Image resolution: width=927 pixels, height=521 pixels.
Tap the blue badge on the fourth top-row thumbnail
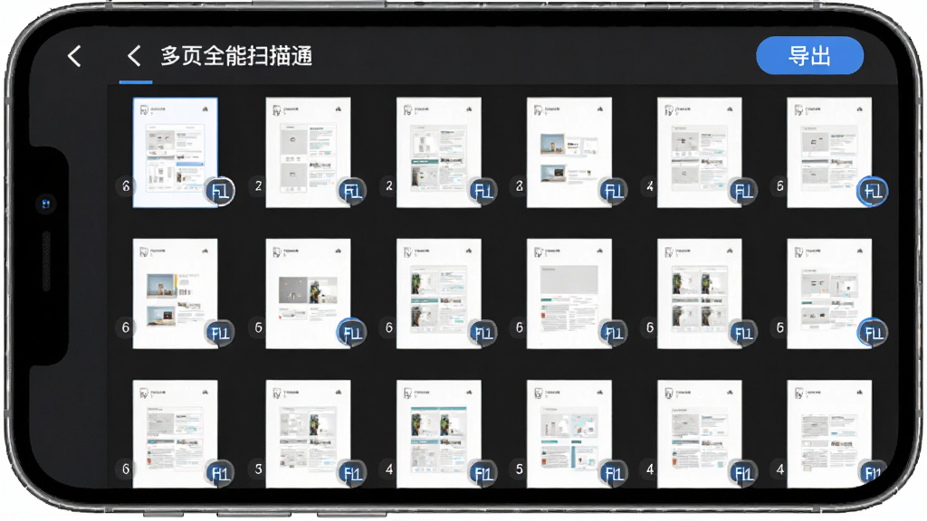613,191
